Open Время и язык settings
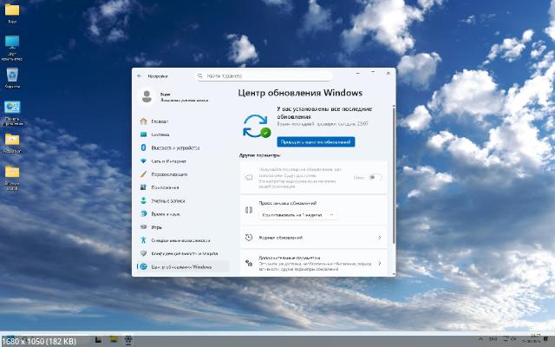Viewport: 555px width, 347px height. coord(166,213)
